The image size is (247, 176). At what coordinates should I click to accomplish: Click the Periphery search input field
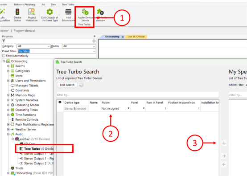click(x=49, y=41)
